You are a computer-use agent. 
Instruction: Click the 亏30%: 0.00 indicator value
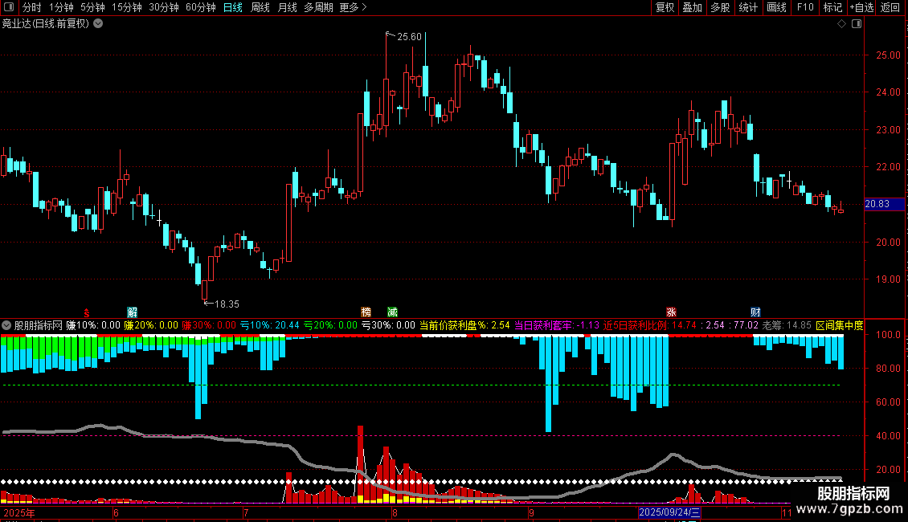tap(389, 325)
